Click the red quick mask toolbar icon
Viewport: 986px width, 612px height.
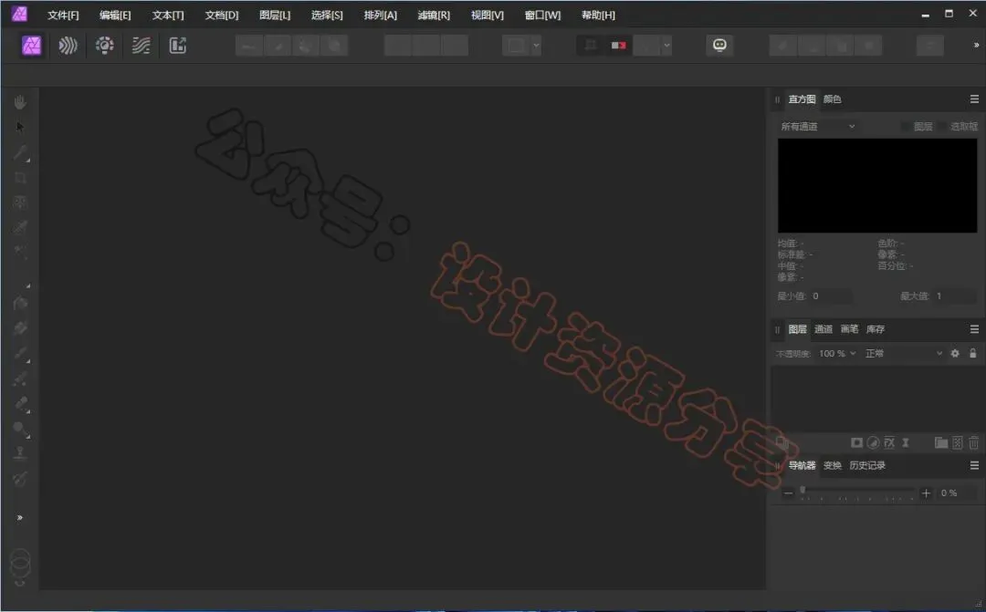618,46
